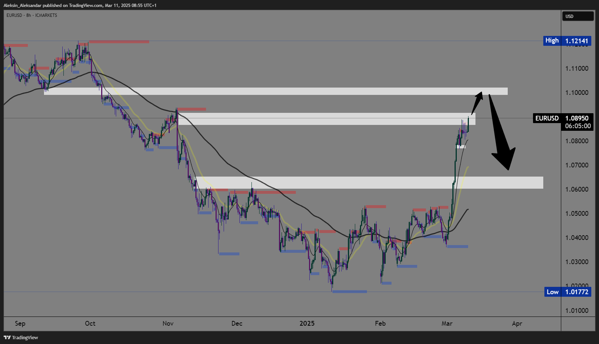Click the 1.07000 price axis value
Image resolution: width=599 pixels, height=344 pixels.
(577, 165)
